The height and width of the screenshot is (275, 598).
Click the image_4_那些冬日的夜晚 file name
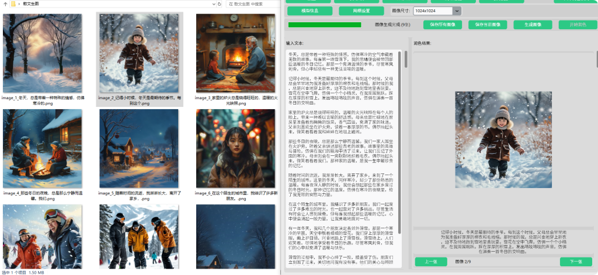pyautogui.click(x=43, y=196)
